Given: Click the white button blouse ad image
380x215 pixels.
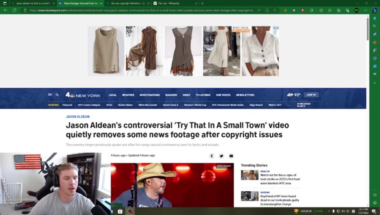Looking at the screenshot, I should [260, 51].
